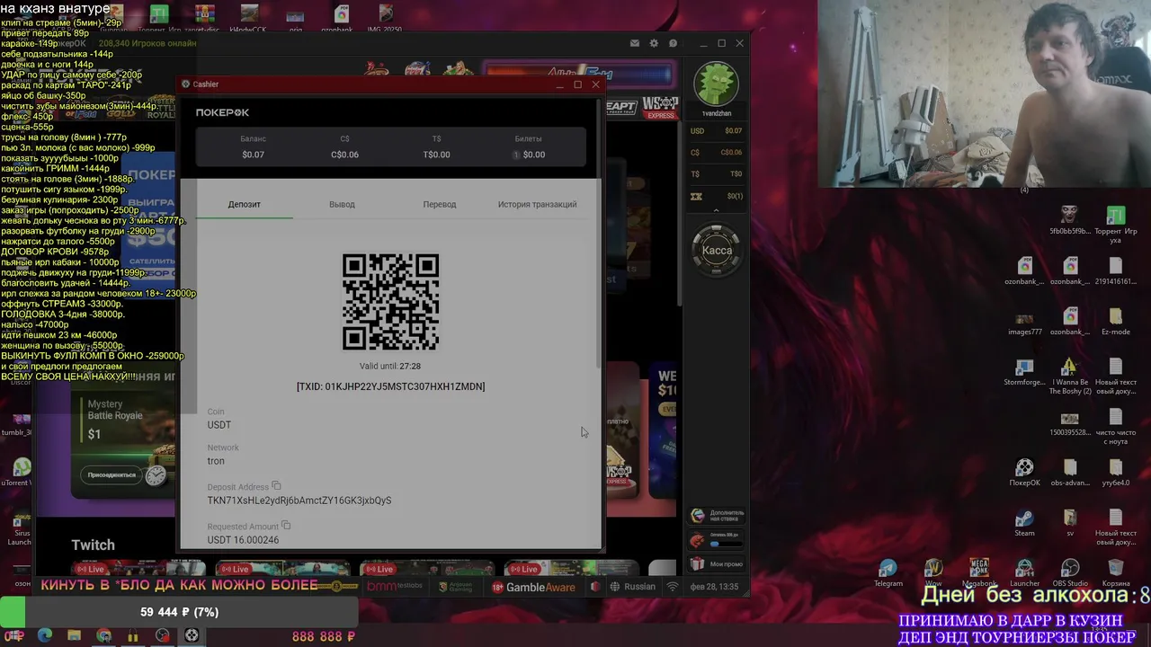The height and width of the screenshot is (647, 1151).
Task: Open Дополнительная ставка panel icon
Action: pyautogui.click(x=697, y=515)
